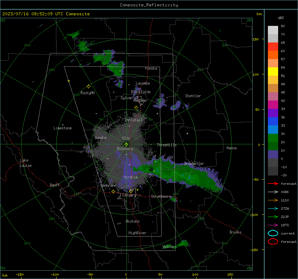298x279 pixels.
Task: Pick the red swatch in the dBZ scale
Action: 273,47
